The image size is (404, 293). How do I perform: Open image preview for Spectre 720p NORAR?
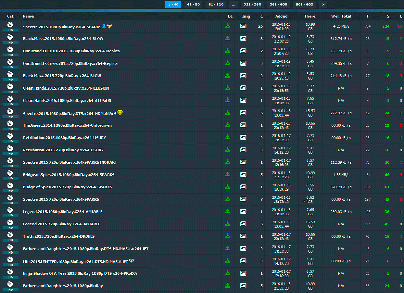click(243, 162)
